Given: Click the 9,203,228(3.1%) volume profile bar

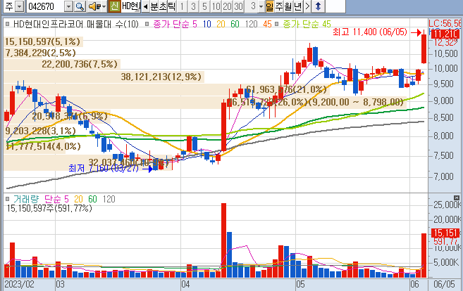Looking at the screenshot, I should pos(40,131).
